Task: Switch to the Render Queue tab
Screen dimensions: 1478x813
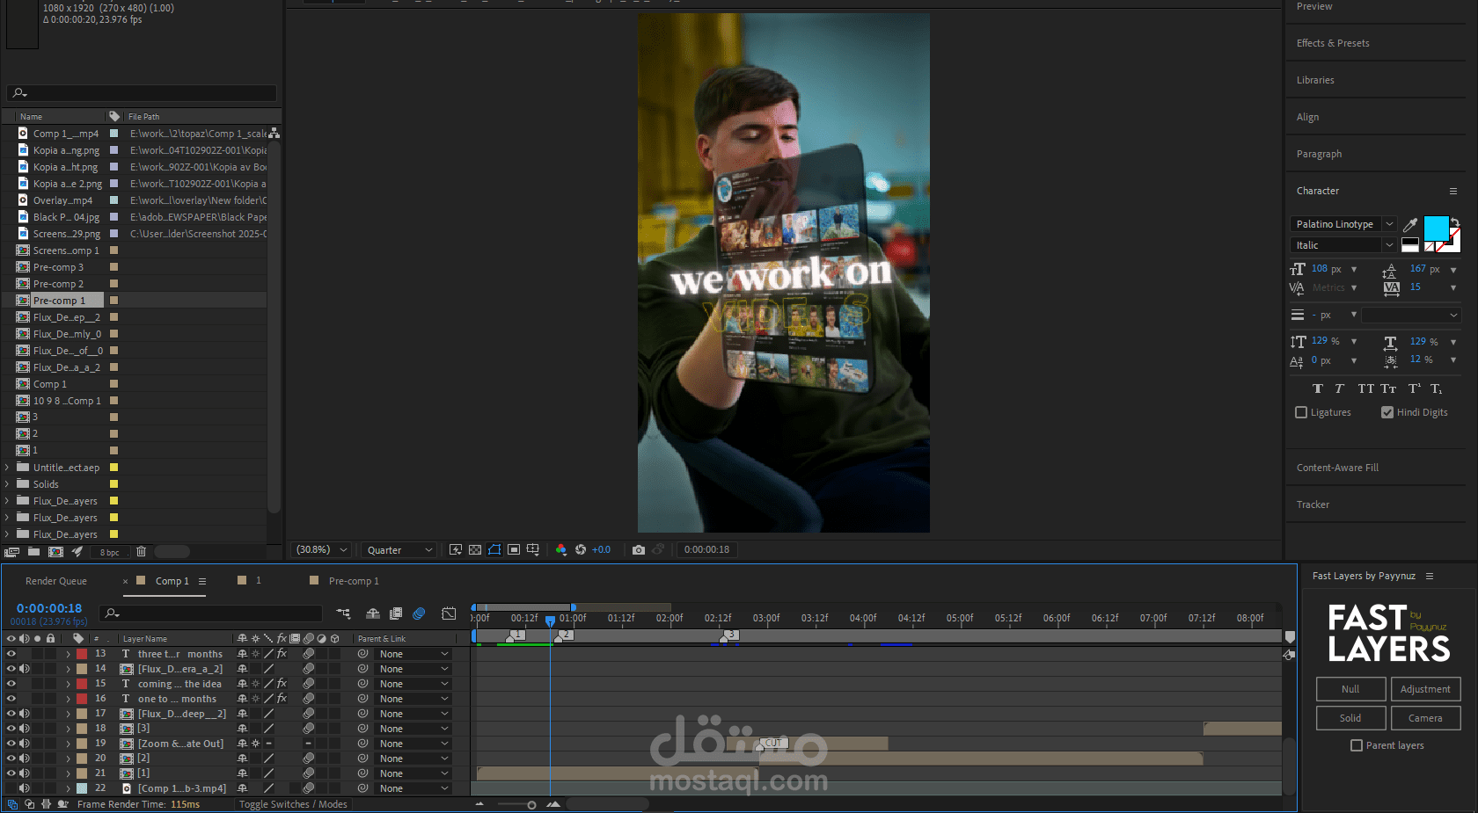Action: (x=55, y=581)
